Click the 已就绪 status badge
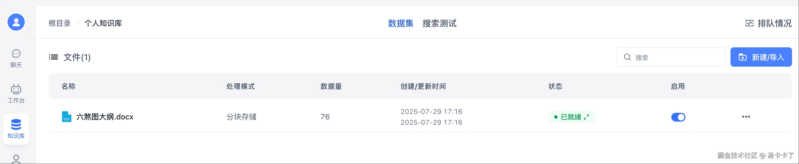This screenshot has height=164, width=799. pyautogui.click(x=571, y=117)
